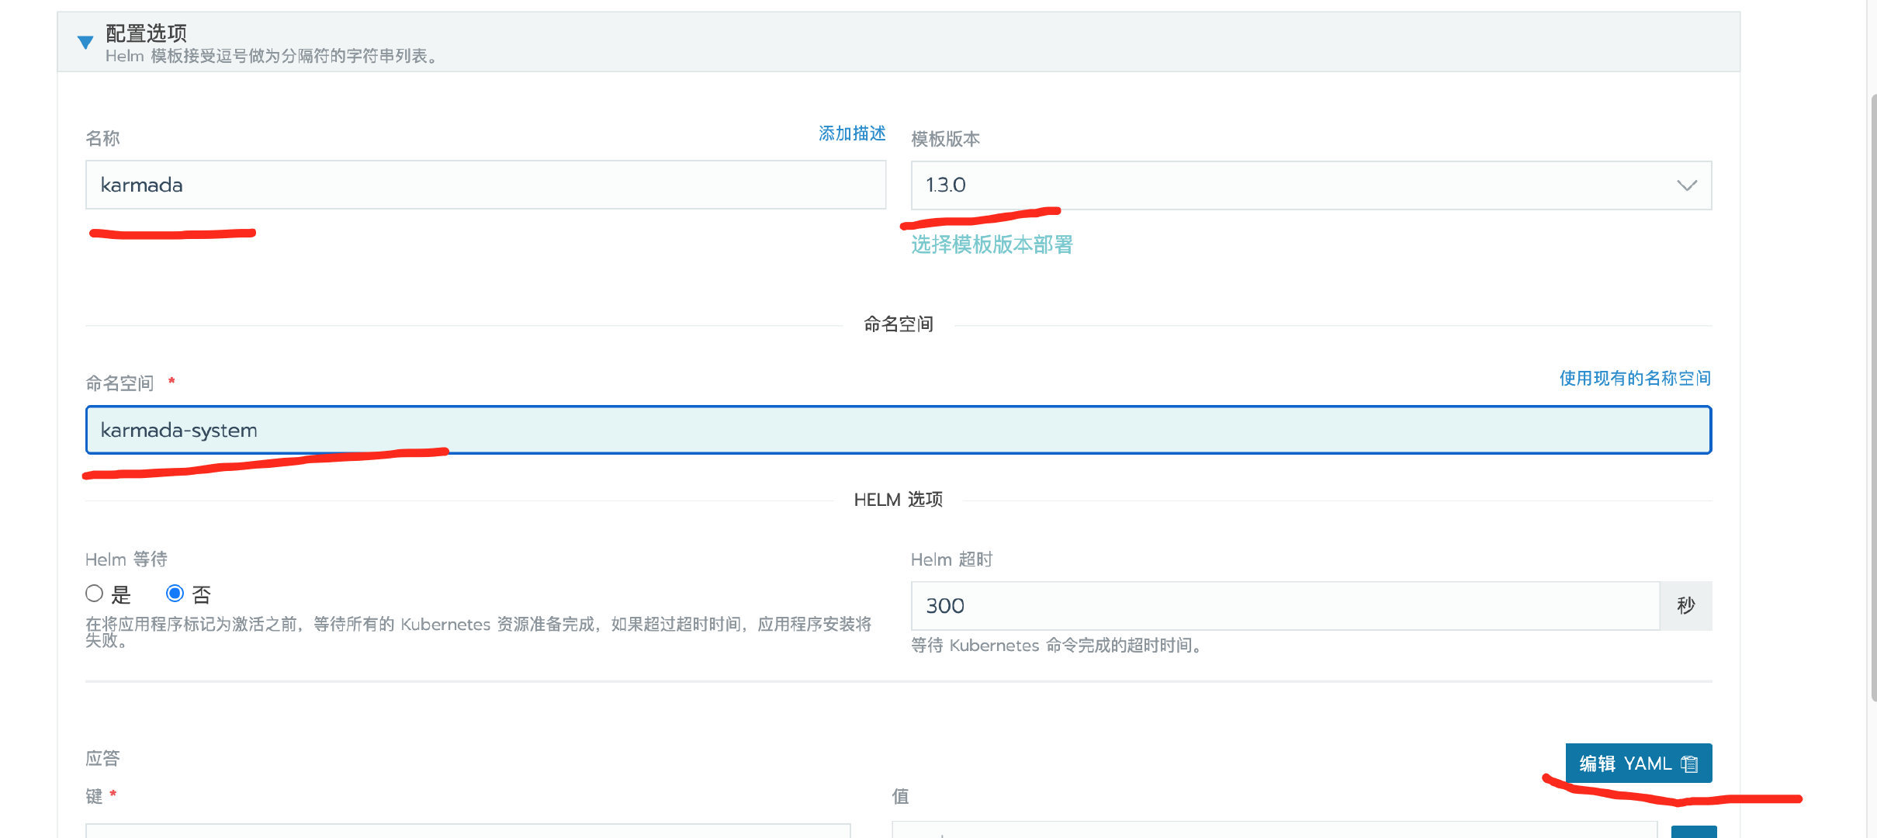Click the clipboard icon on 编辑 YAML
The height and width of the screenshot is (838, 1877).
click(x=1689, y=764)
